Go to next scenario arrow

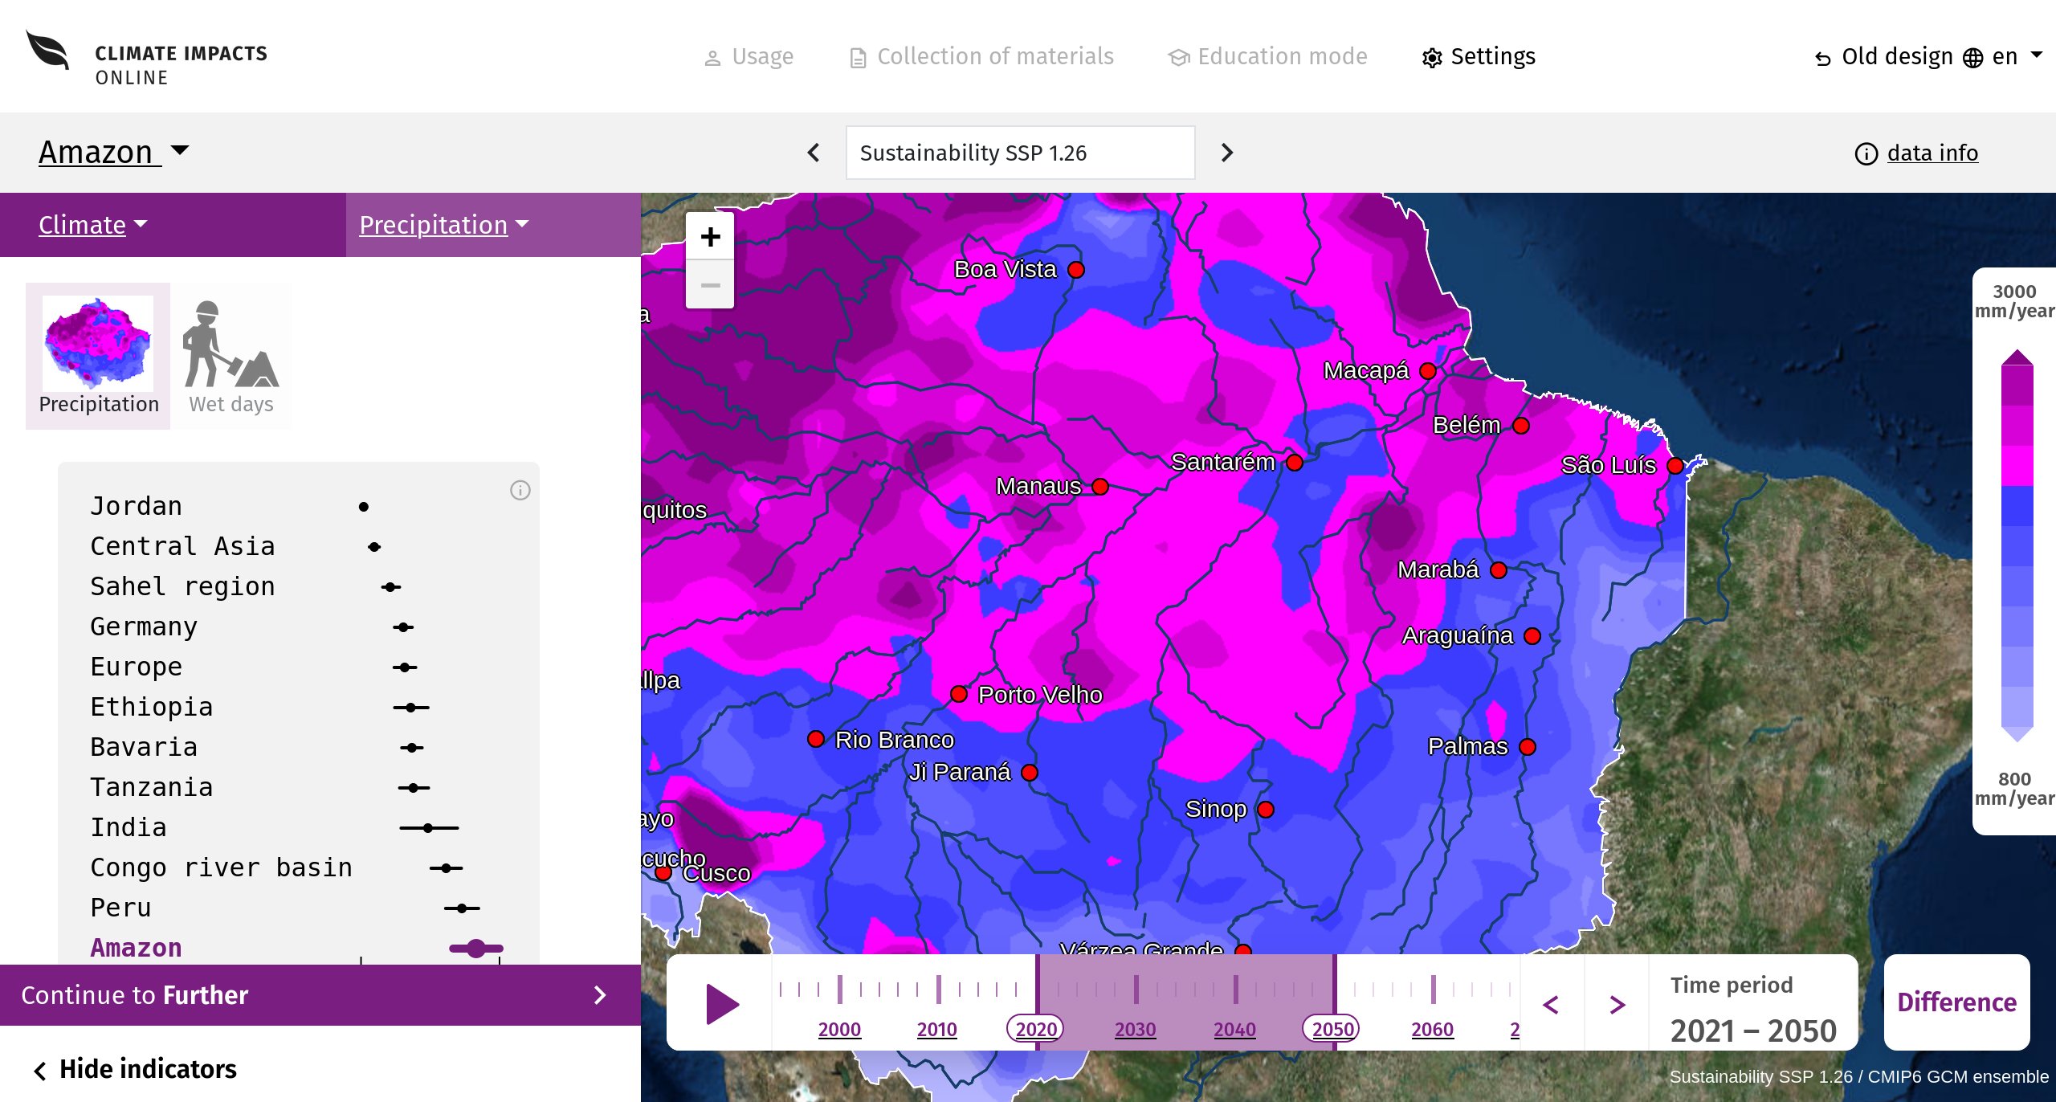tap(1226, 153)
